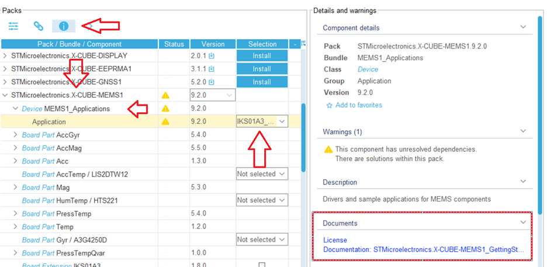The width and height of the screenshot is (547, 267).
Task: Expand the X-CUBE-EEPRMA1 pack
Action: click(x=5, y=69)
